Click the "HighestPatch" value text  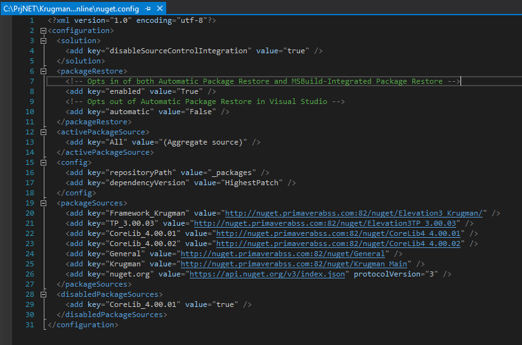tap(252, 183)
